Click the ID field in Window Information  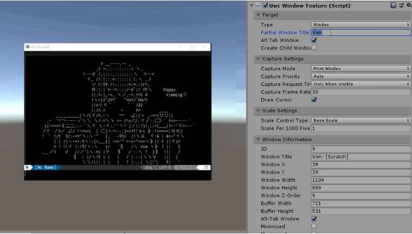[x=361, y=149]
